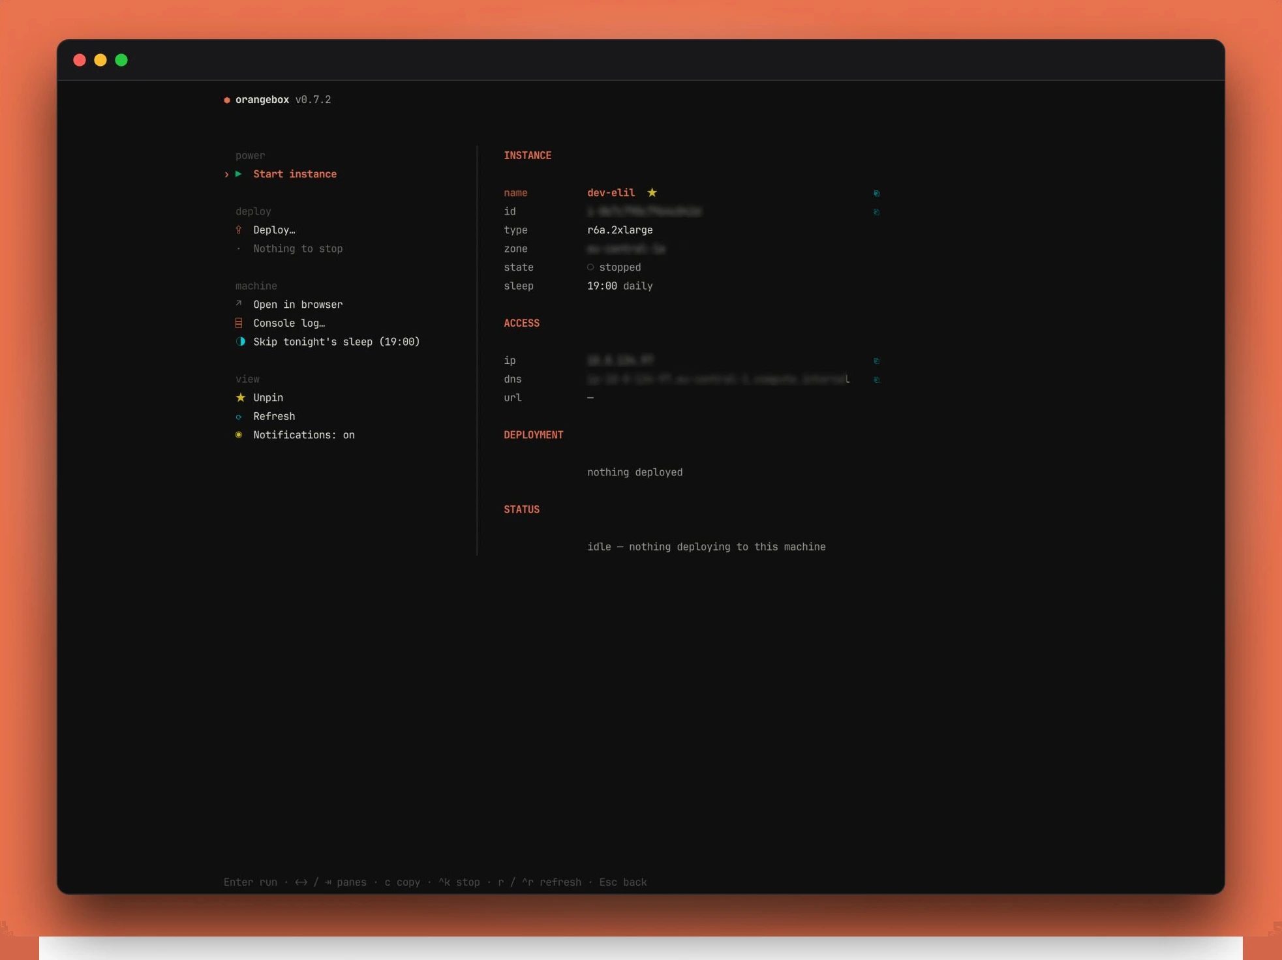The width and height of the screenshot is (1282, 960).
Task: Unpin this instance
Action: 268,398
